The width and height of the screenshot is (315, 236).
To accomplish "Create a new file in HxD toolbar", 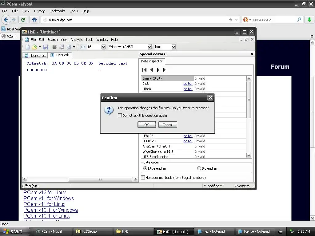I will click(27, 47).
